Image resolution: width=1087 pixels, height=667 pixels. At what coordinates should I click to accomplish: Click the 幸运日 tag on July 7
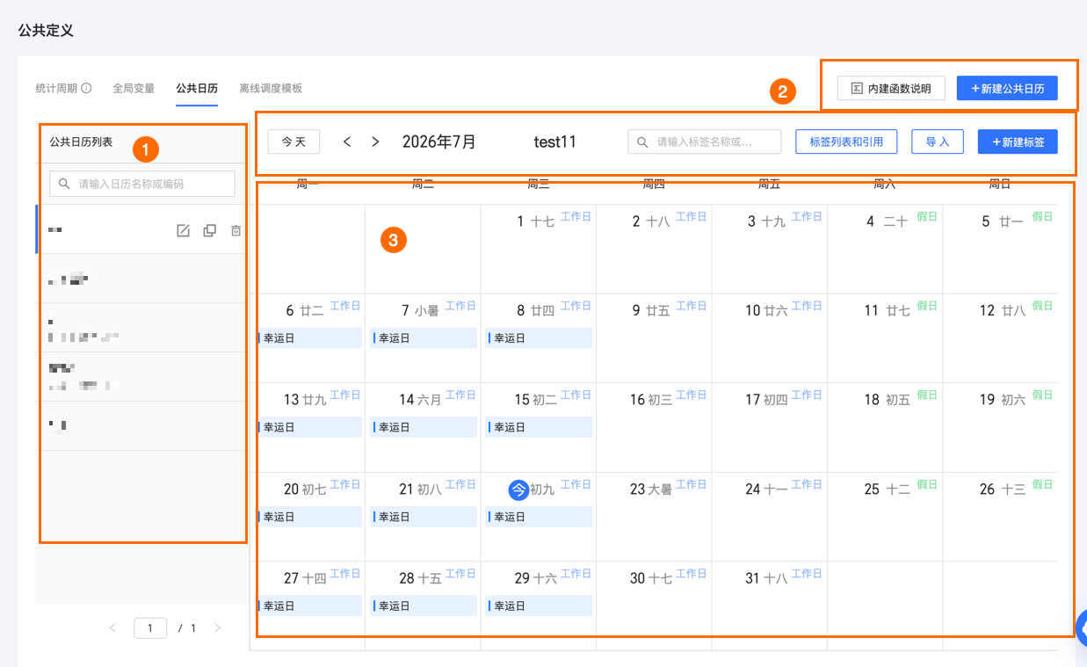(424, 338)
